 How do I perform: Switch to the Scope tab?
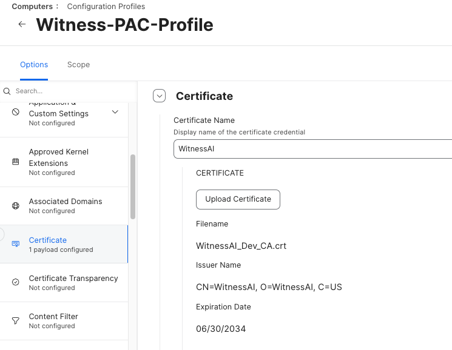[x=78, y=65]
